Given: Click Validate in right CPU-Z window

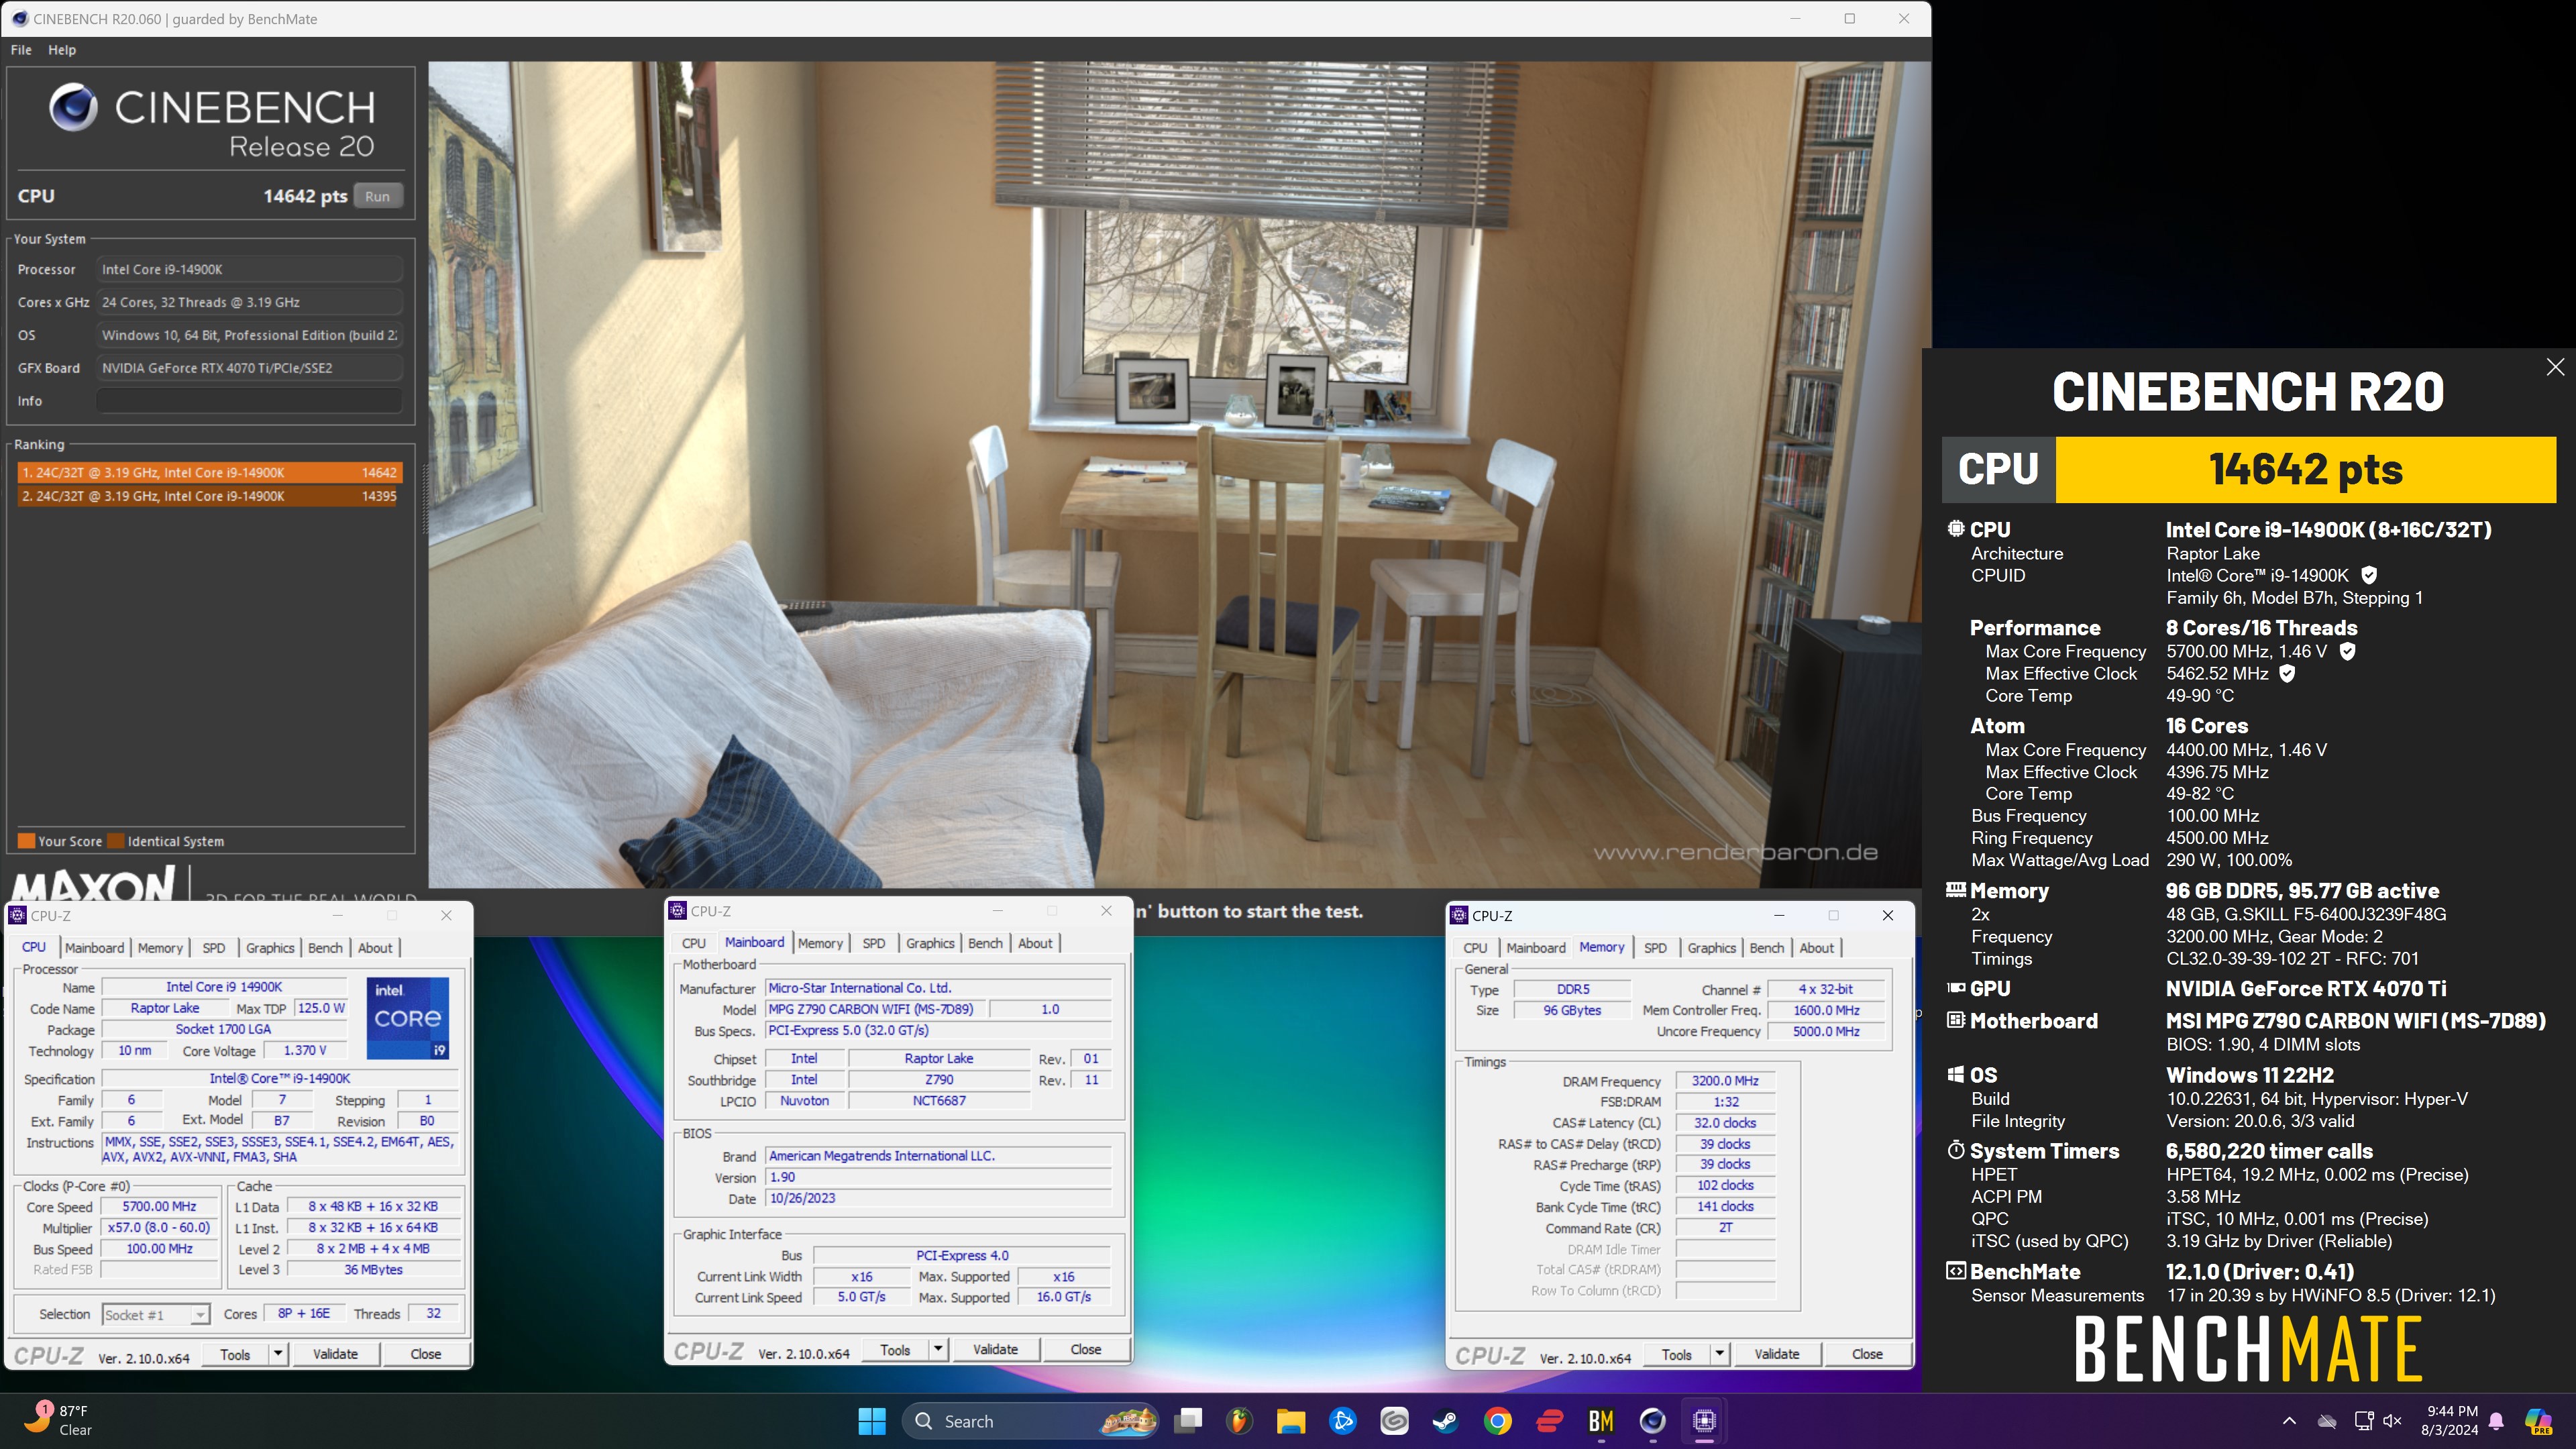Looking at the screenshot, I should coord(1777,1355).
